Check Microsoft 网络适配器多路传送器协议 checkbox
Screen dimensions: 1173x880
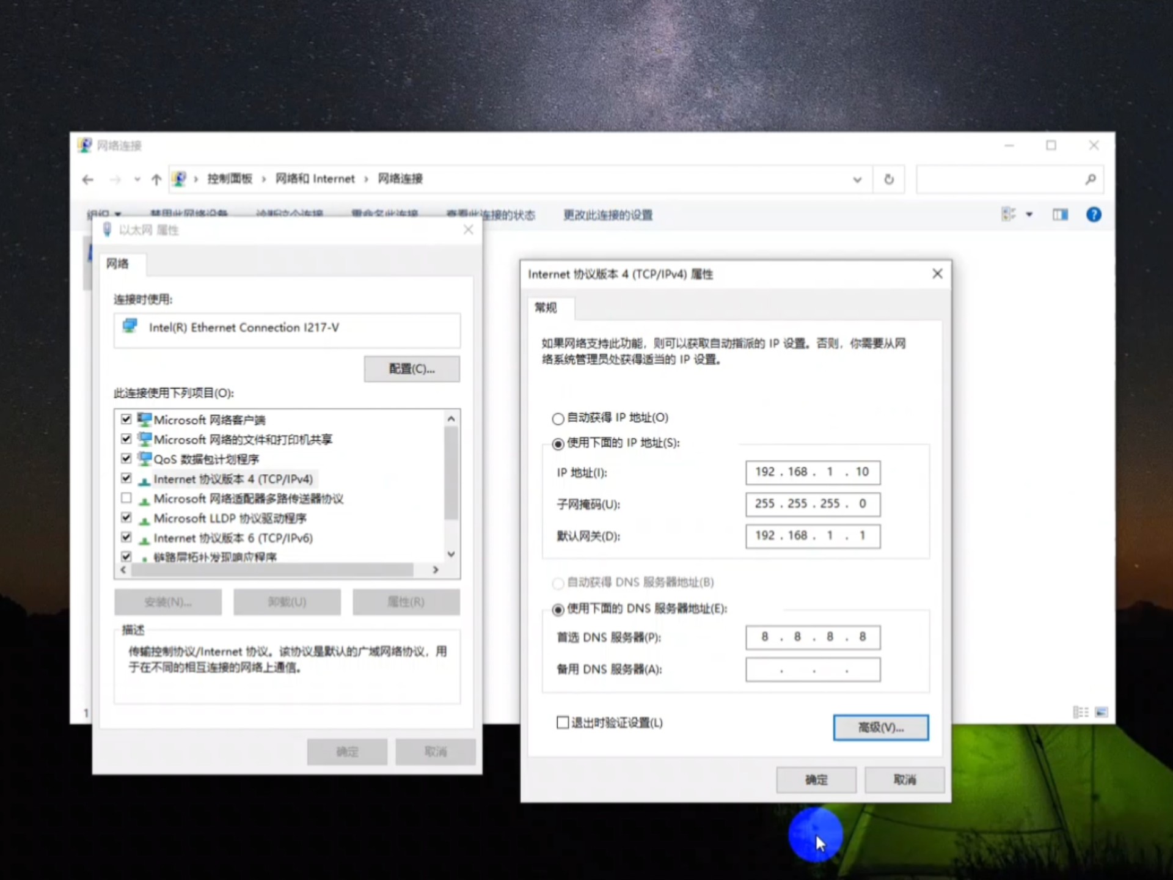[x=126, y=498]
